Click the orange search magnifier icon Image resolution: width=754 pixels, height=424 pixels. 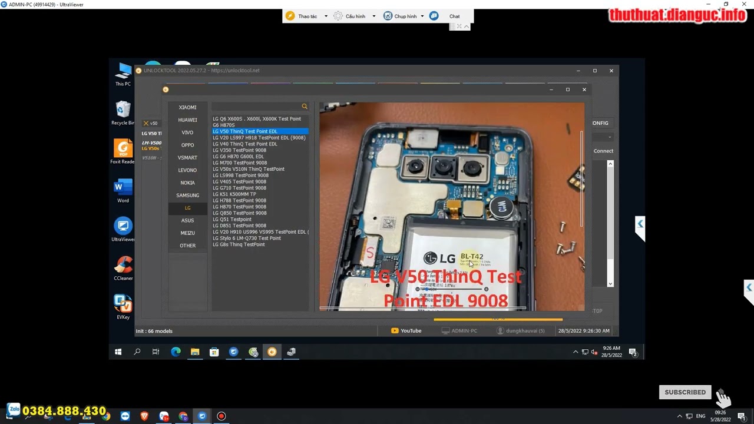(305, 107)
